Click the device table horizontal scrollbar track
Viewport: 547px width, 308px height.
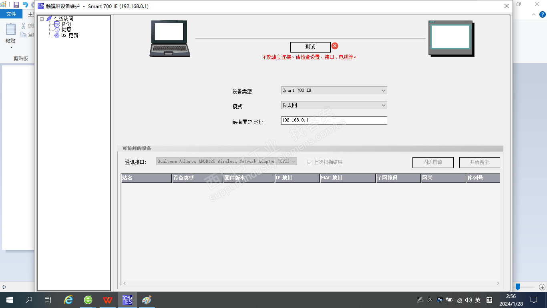click(311, 283)
